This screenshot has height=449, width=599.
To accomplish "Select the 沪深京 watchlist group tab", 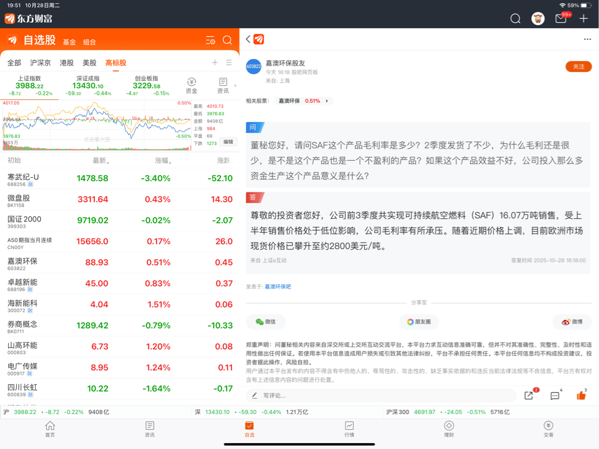I will (x=40, y=63).
